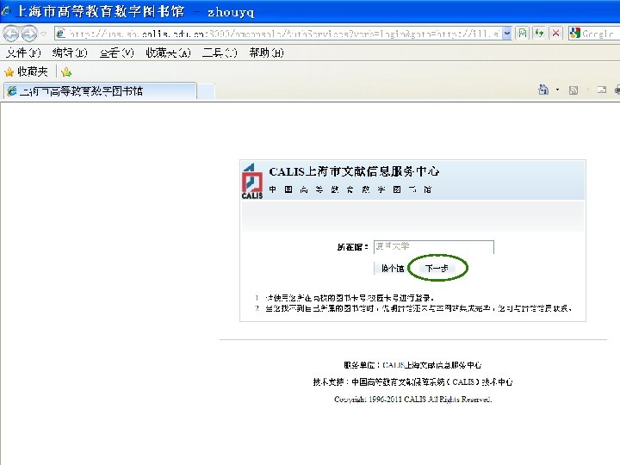Open the 收藏夹(A) menu
The height and width of the screenshot is (465, 620).
(x=168, y=53)
